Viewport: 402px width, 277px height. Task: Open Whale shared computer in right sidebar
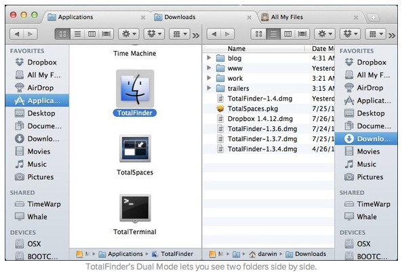[361, 217]
